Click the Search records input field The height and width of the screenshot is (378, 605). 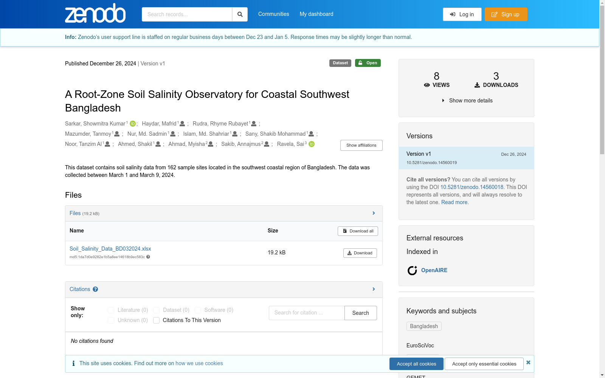(x=187, y=14)
